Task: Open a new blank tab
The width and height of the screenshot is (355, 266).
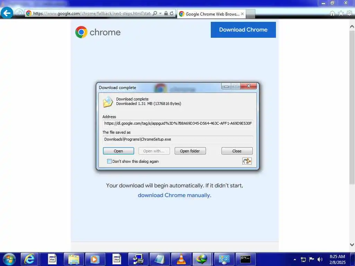Action: (x=250, y=14)
